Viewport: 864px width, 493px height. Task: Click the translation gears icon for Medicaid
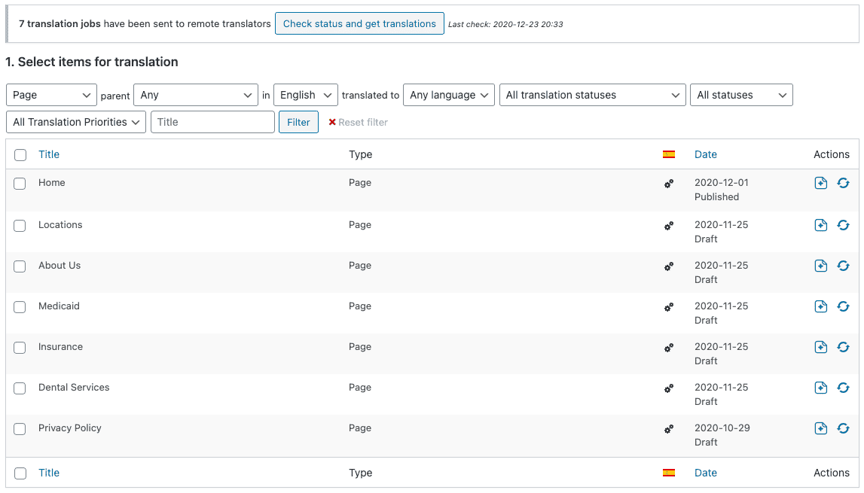[668, 307]
